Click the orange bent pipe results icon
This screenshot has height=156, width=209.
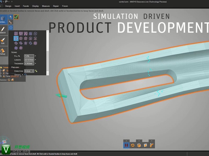coord(152,145)
